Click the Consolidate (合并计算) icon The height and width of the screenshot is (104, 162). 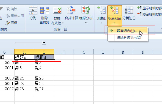71,10
